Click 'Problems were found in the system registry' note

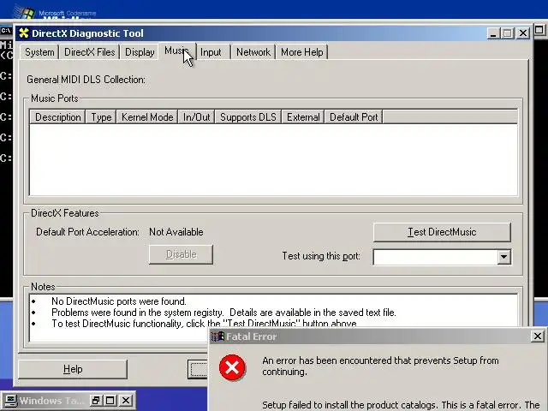point(223,313)
